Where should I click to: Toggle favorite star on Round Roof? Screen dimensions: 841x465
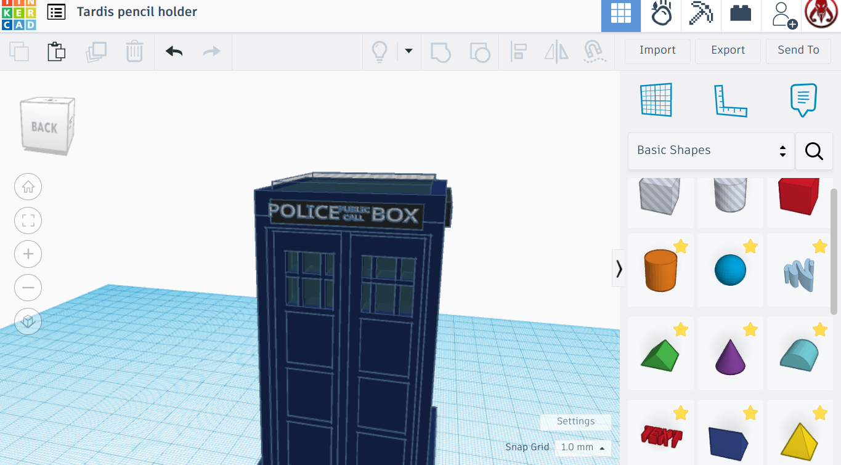(820, 330)
